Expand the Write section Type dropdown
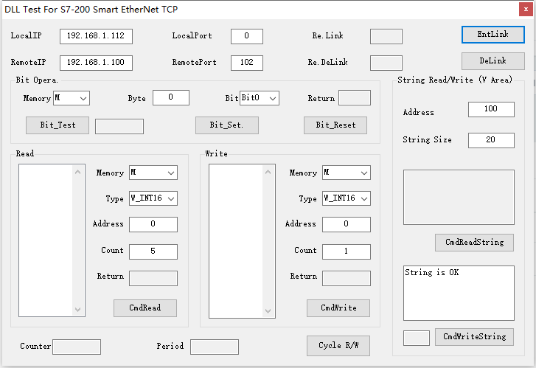The image size is (536, 368). 346,198
